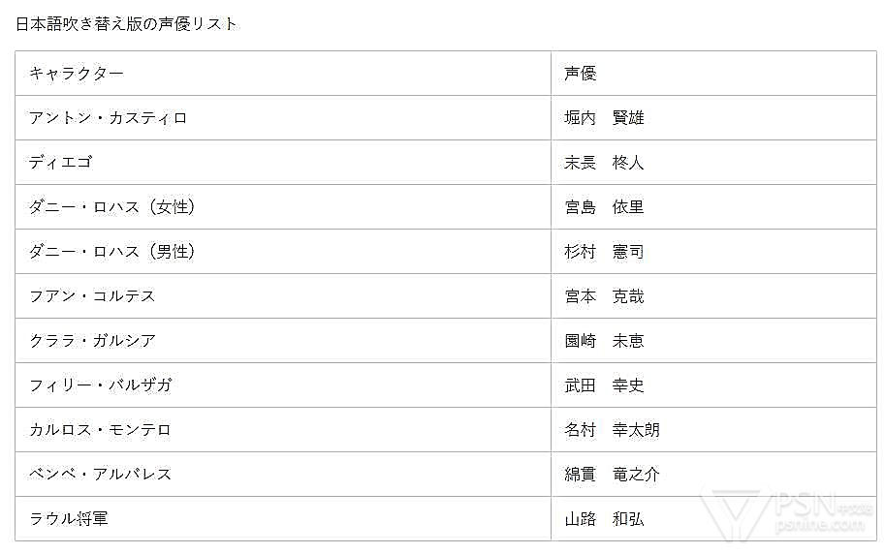Click voice actor 宮島 依里
This screenshot has height=554, width=885.
click(x=604, y=207)
